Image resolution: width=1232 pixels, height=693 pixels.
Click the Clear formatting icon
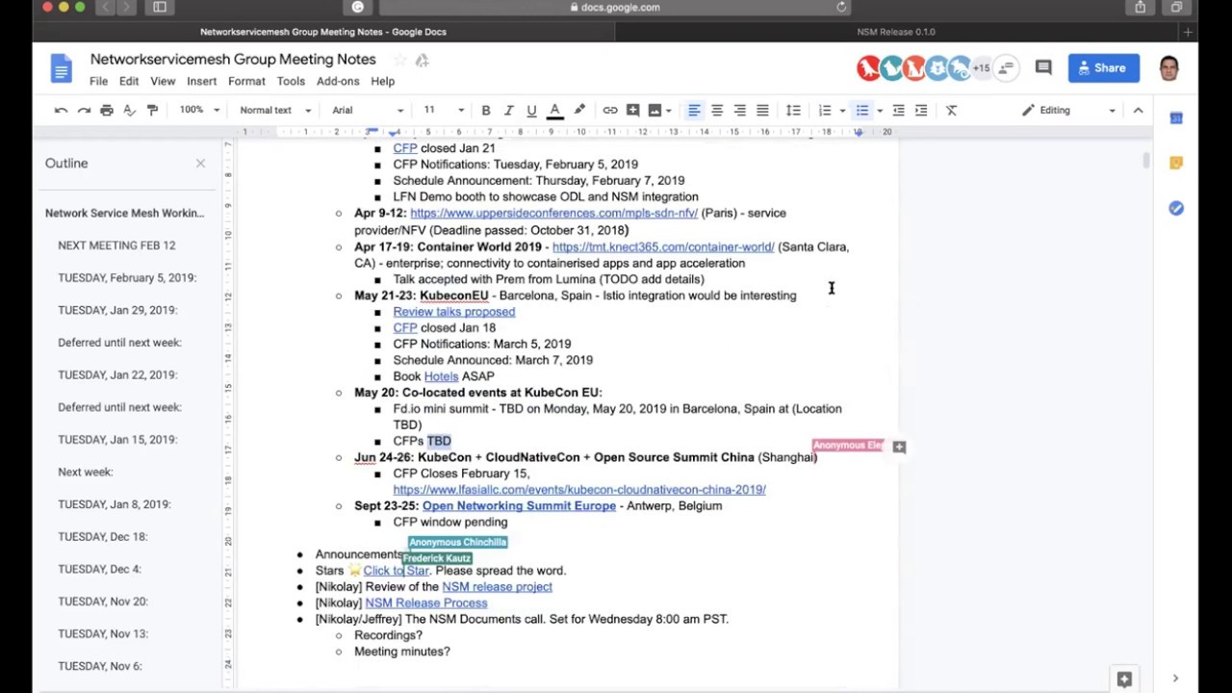coord(952,110)
